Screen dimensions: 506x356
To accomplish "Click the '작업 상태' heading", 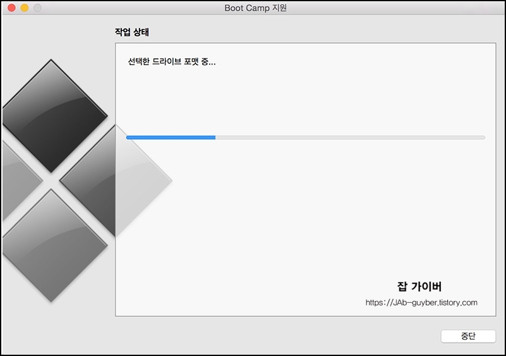I will pyautogui.click(x=131, y=32).
